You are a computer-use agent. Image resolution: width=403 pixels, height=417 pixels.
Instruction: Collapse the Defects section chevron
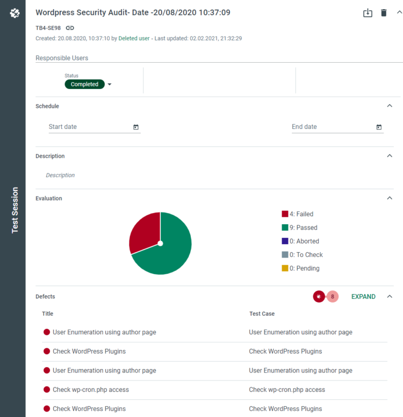click(390, 297)
